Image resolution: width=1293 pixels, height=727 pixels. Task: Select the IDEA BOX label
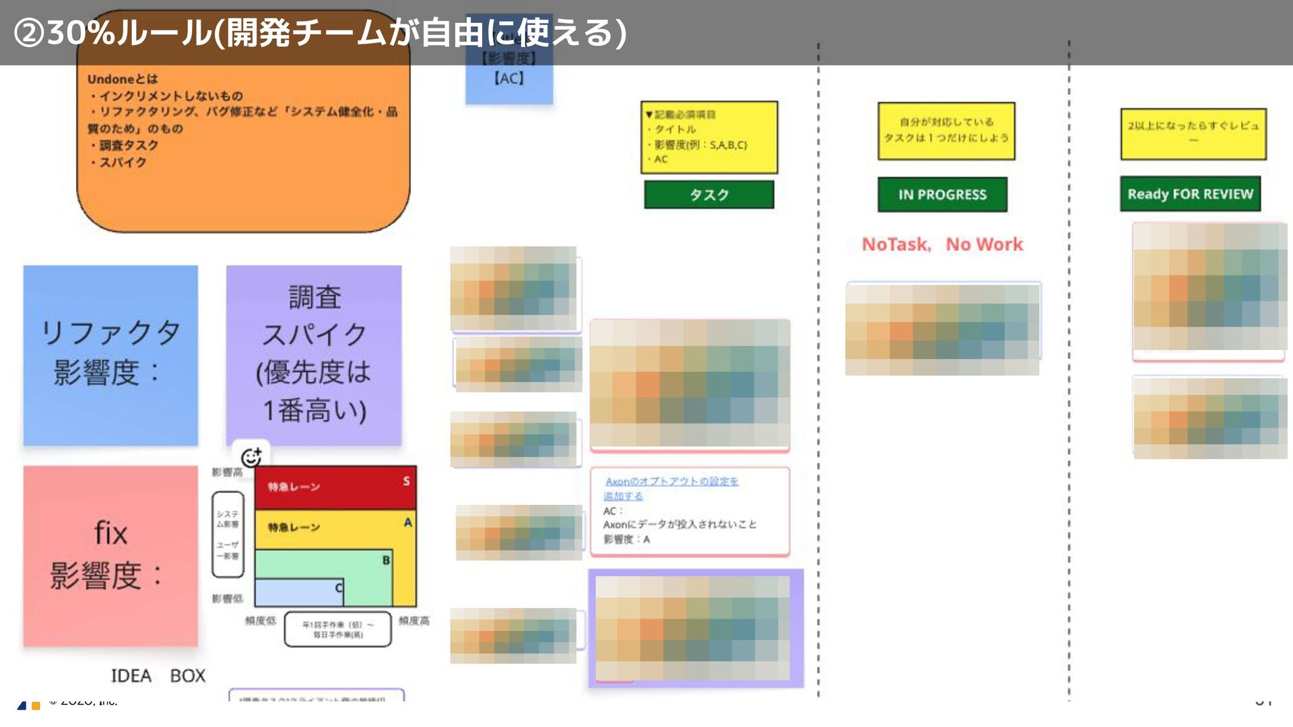click(158, 675)
